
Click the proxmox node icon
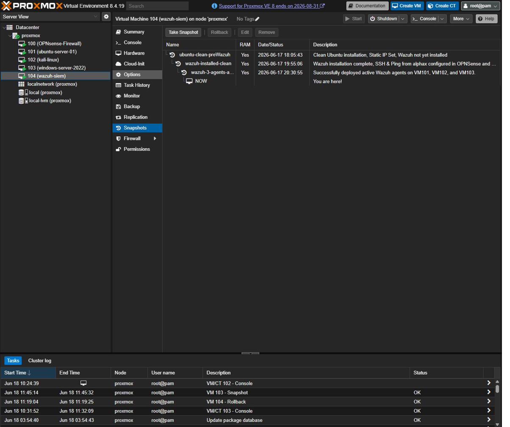click(16, 36)
